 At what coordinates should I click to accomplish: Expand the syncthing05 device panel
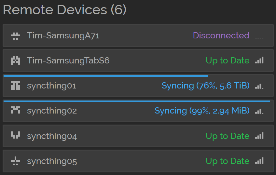(138, 161)
